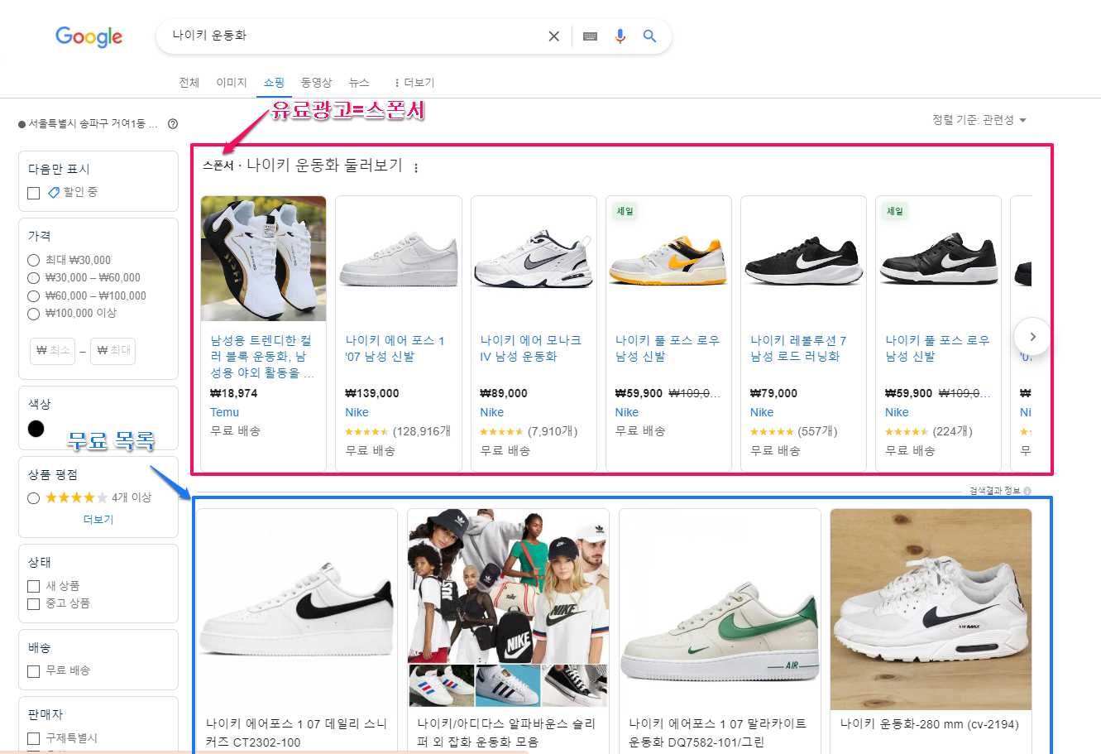1101x754 pixels.
Task: Click the star rating of 레볼루션 7
Action: 772,432
